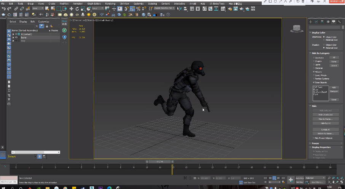Screen dimensions: 345x189
Task: Click the Zoom magnifier viewport control
Action: tap(329, 178)
